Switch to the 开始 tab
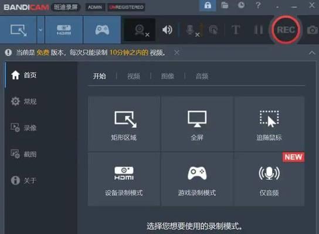The image size is (319, 234). click(x=100, y=76)
